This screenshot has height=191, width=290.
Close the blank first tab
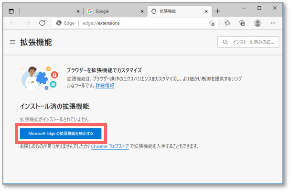pyautogui.click(x=78, y=11)
